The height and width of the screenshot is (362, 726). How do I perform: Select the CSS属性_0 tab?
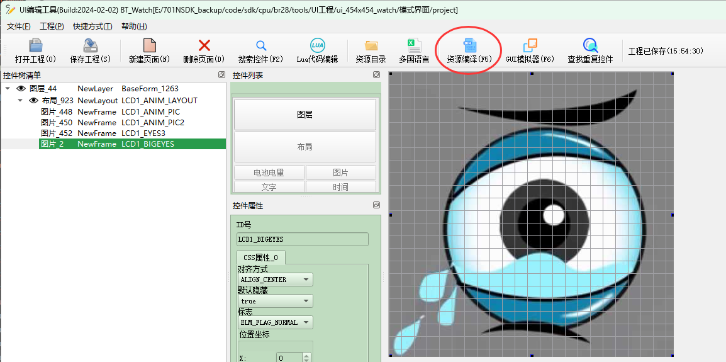(260, 257)
